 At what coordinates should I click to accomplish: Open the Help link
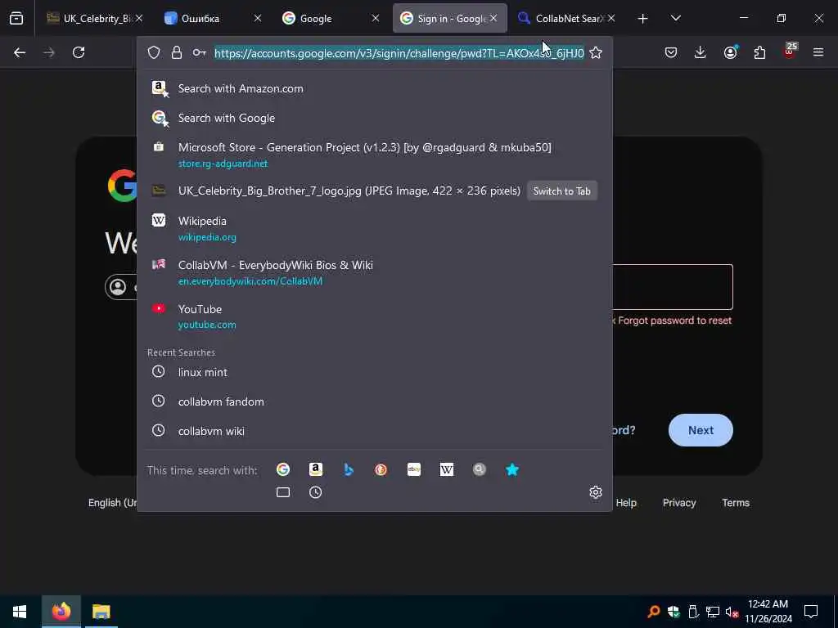tap(626, 503)
